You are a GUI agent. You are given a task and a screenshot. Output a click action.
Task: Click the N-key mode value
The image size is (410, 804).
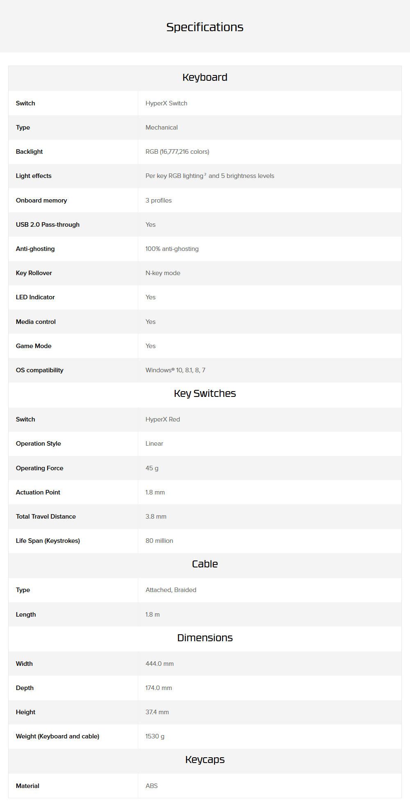tap(163, 273)
